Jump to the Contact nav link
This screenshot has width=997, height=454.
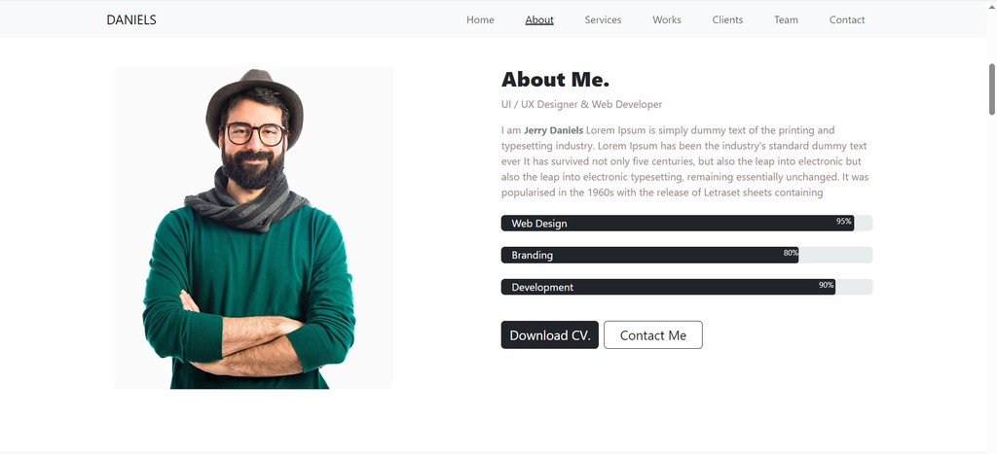click(x=847, y=19)
